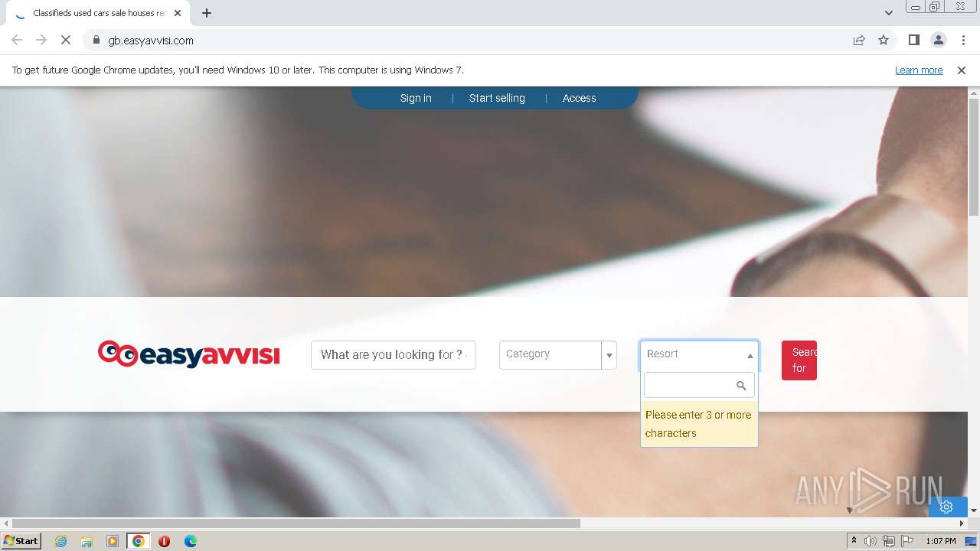Click the Action Center flag icon
This screenshot has width=980, height=551.
(907, 541)
